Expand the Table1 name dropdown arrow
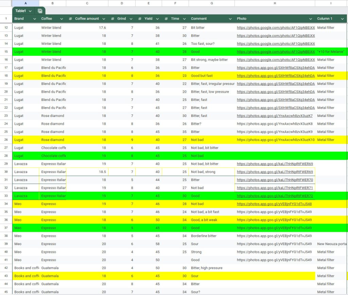 click(x=30, y=11)
